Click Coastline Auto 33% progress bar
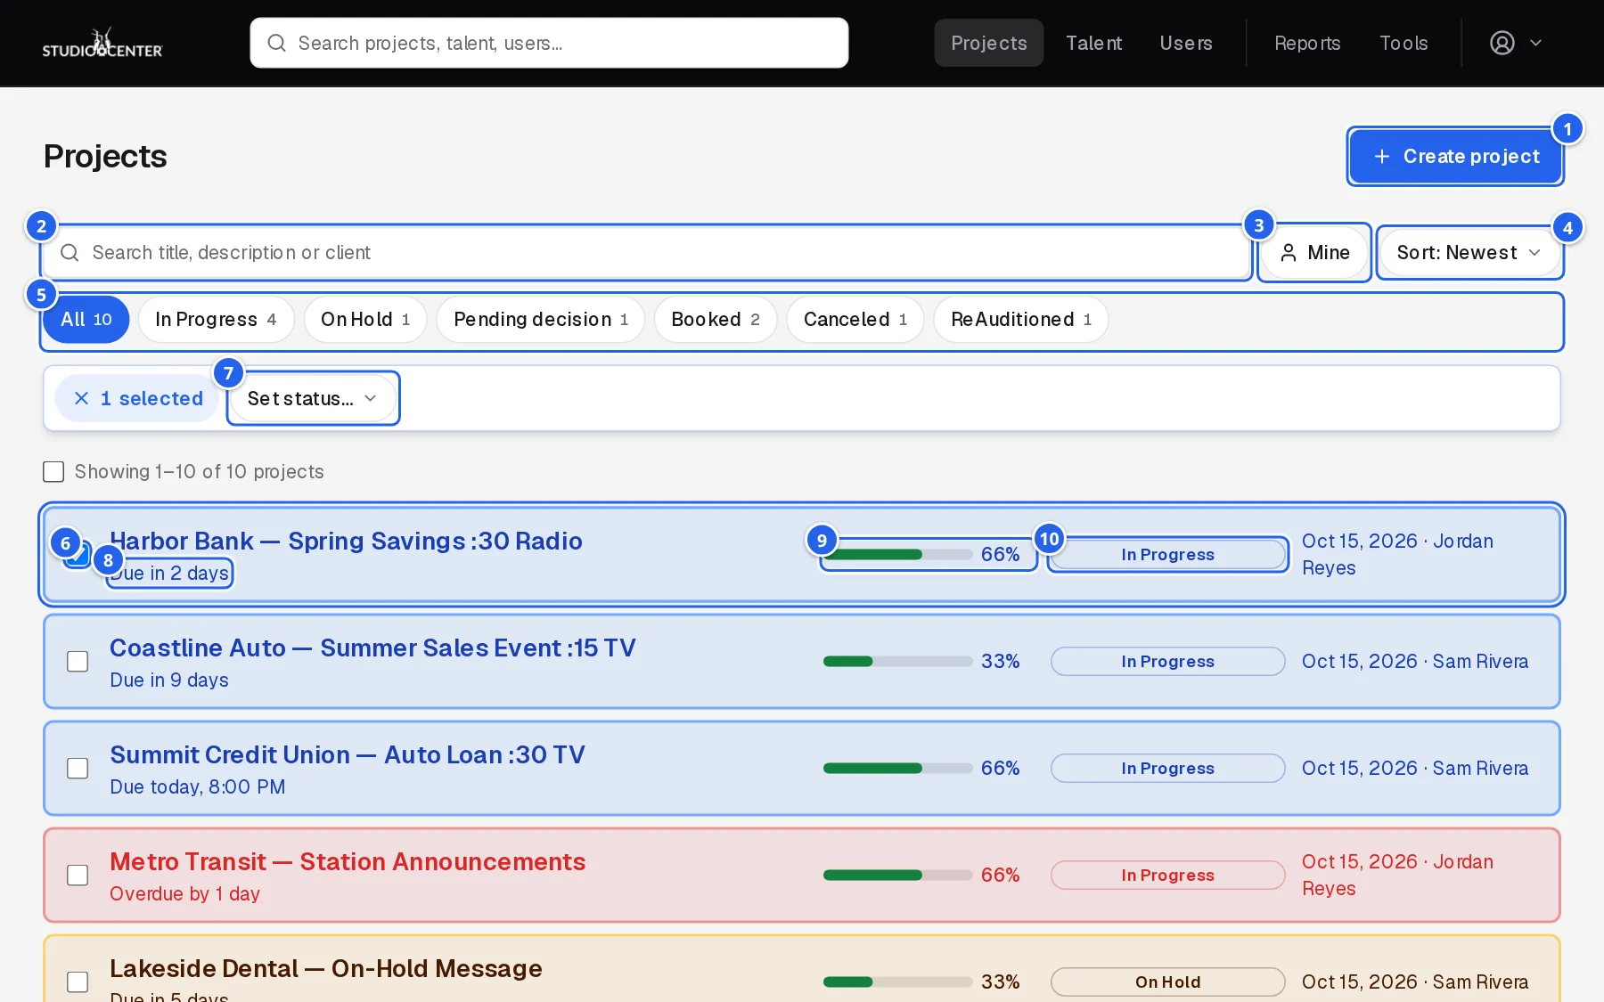Viewport: 1604px width, 1002px height. click(897, 661)
